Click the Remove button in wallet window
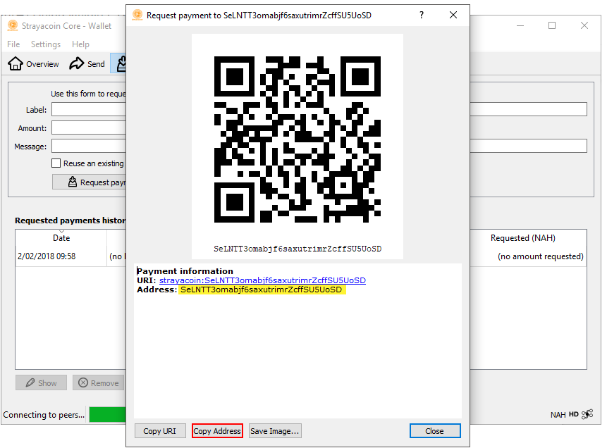Screen dimensions: 607x448 [98, 382]
